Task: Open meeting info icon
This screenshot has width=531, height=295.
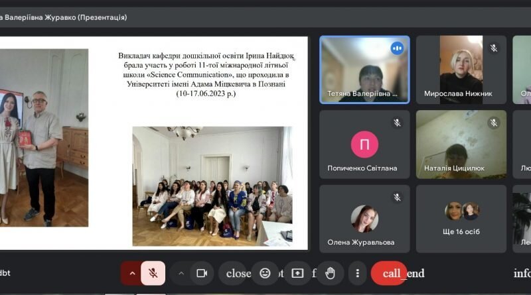Action: (x=522, y=273)
